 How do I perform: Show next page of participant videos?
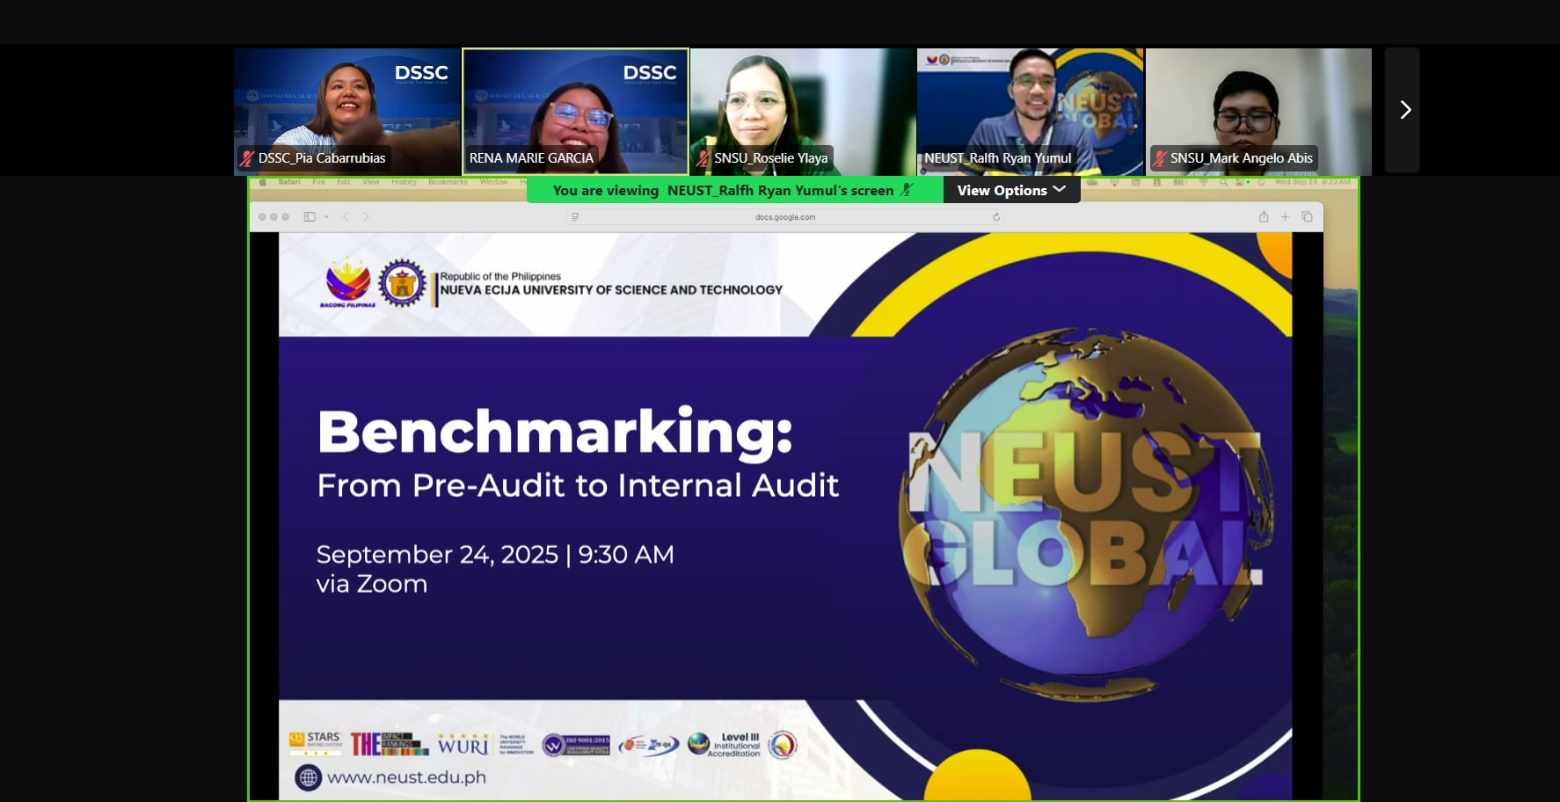(x=1403, y=110)
